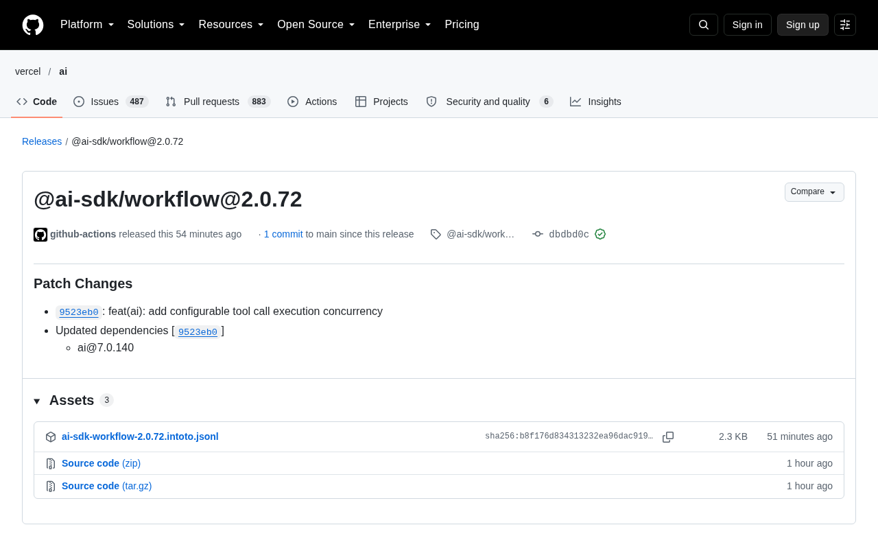Click the sha256 checksum text
This screenshot has height=549, width=878.
[569, 436]
